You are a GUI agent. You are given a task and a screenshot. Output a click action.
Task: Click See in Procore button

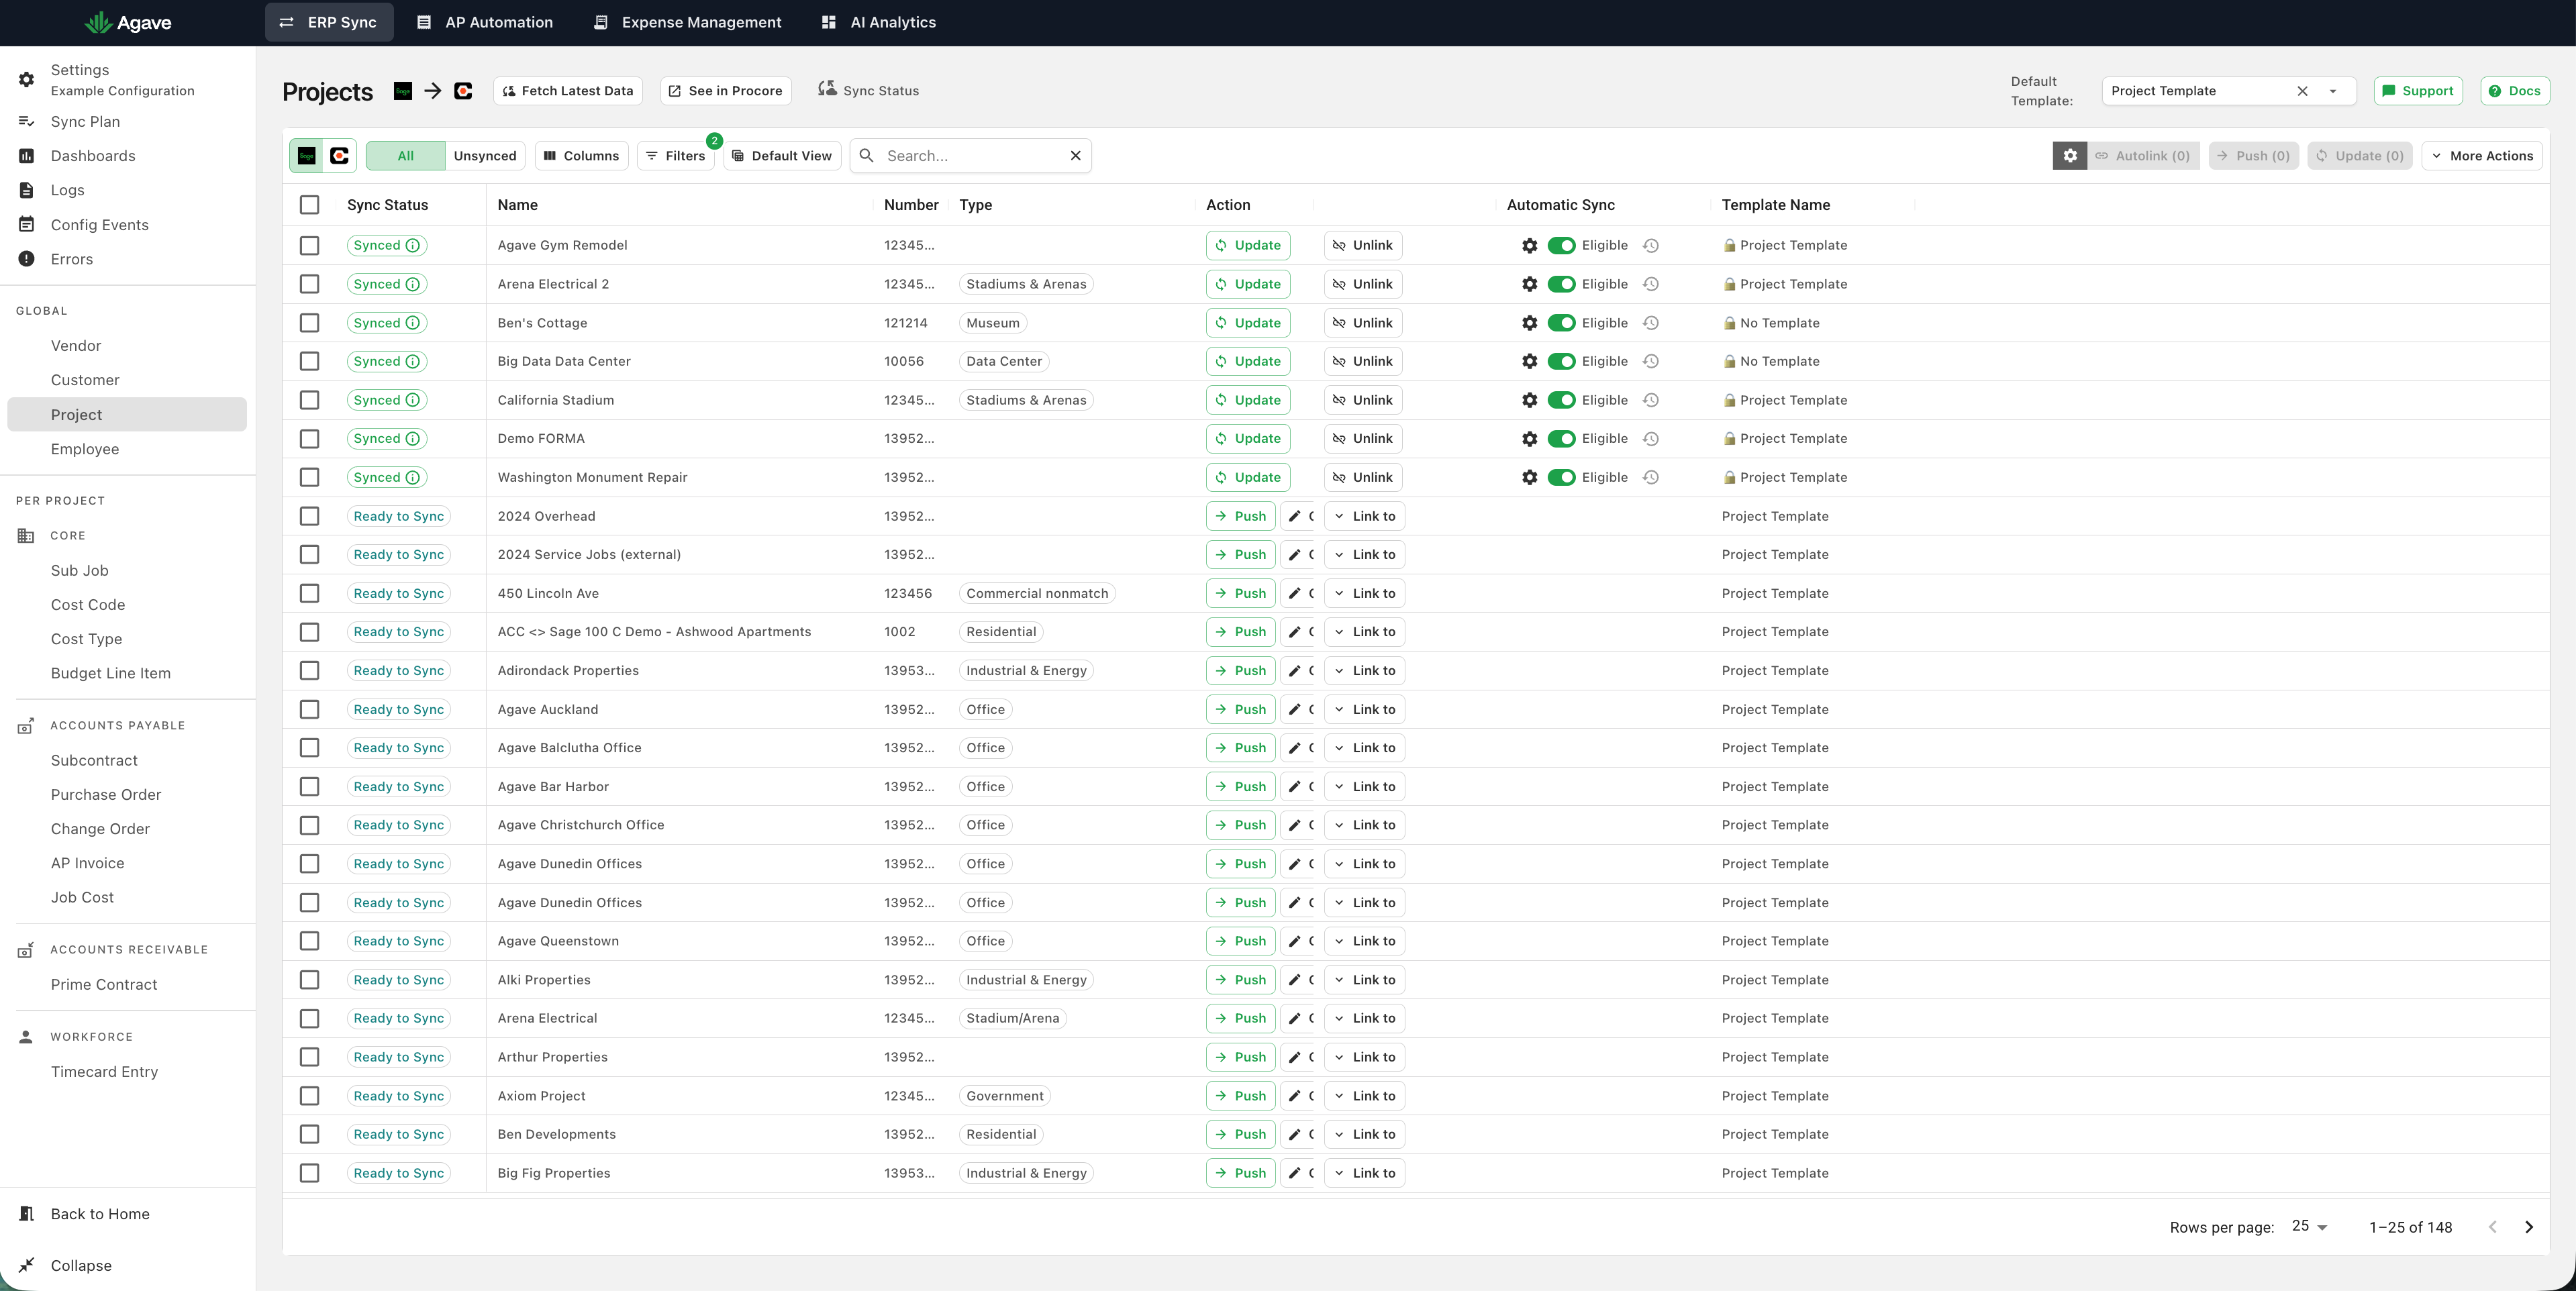pyautogui.click(x=726, y=91)
